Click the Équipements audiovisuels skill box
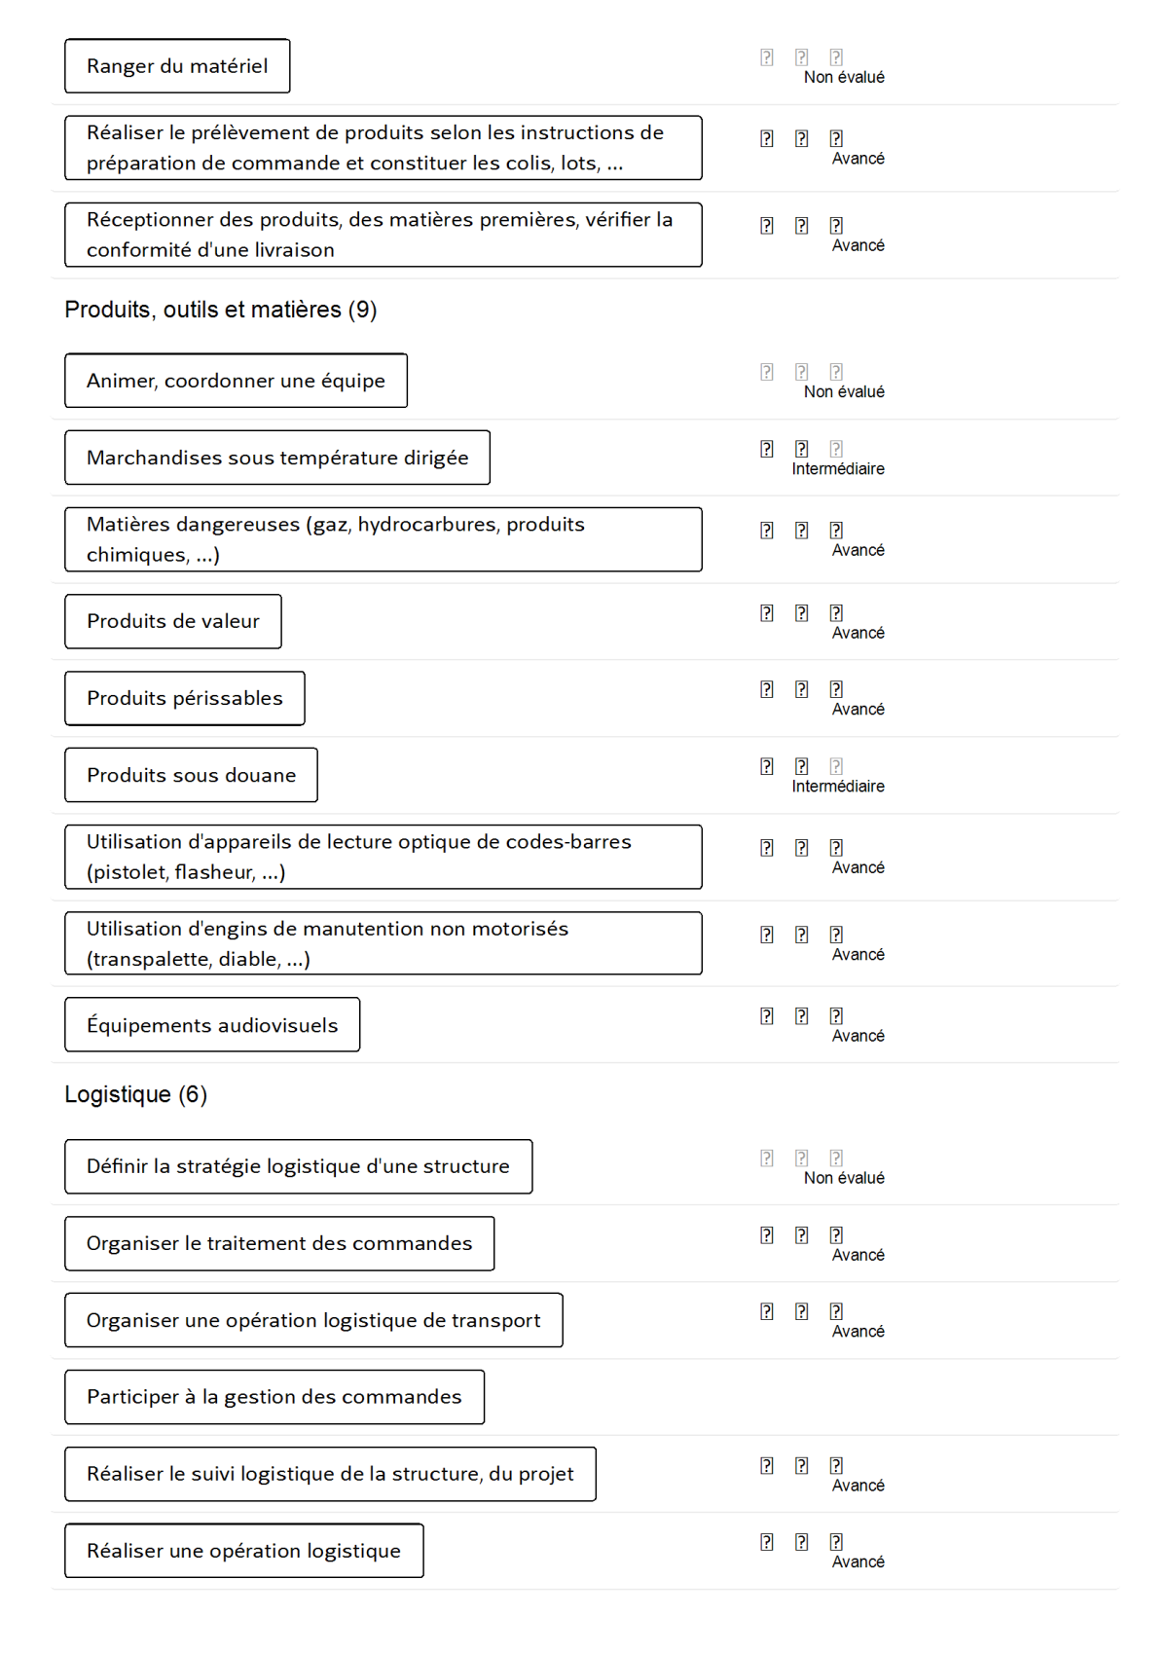 pos(212,1025)
